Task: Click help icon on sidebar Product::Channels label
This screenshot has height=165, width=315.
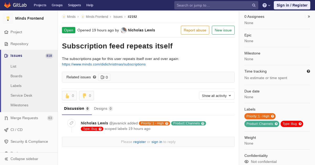Action: point(276,124)
